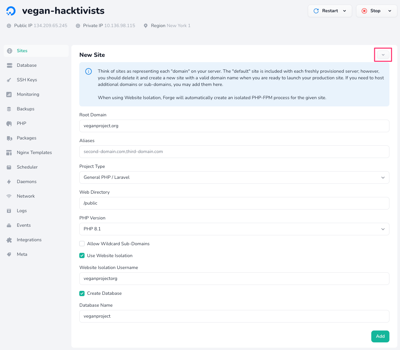This screenshot has width=400, height=350.
Task: Click the Integrations puzzle icon
Action: (9, 240)
